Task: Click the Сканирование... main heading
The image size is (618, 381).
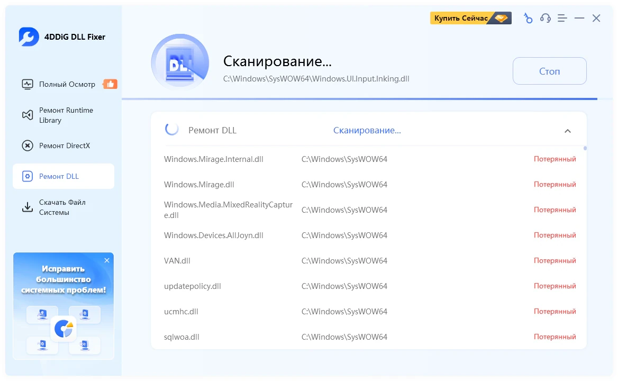Action: click(277, 61)
